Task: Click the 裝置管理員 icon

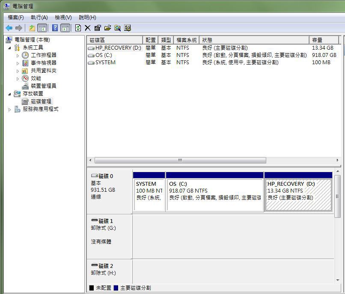Action: tap(25, 86)
